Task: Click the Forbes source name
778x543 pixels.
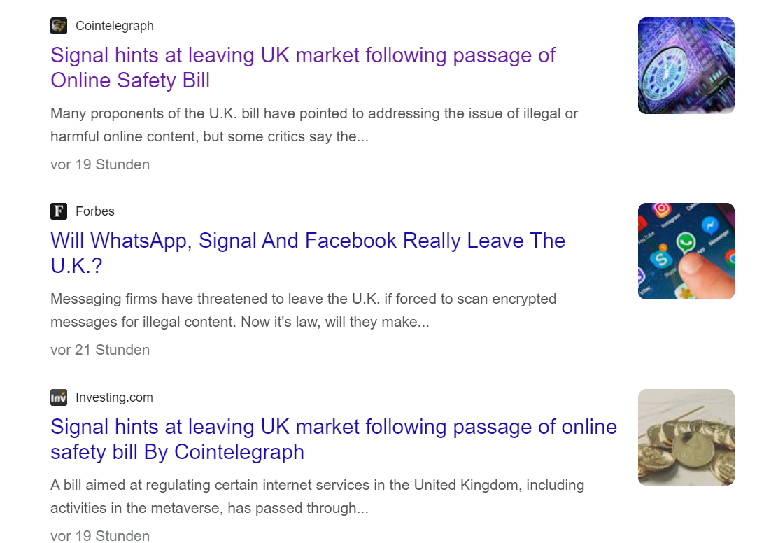Action: tap(94, 211)
